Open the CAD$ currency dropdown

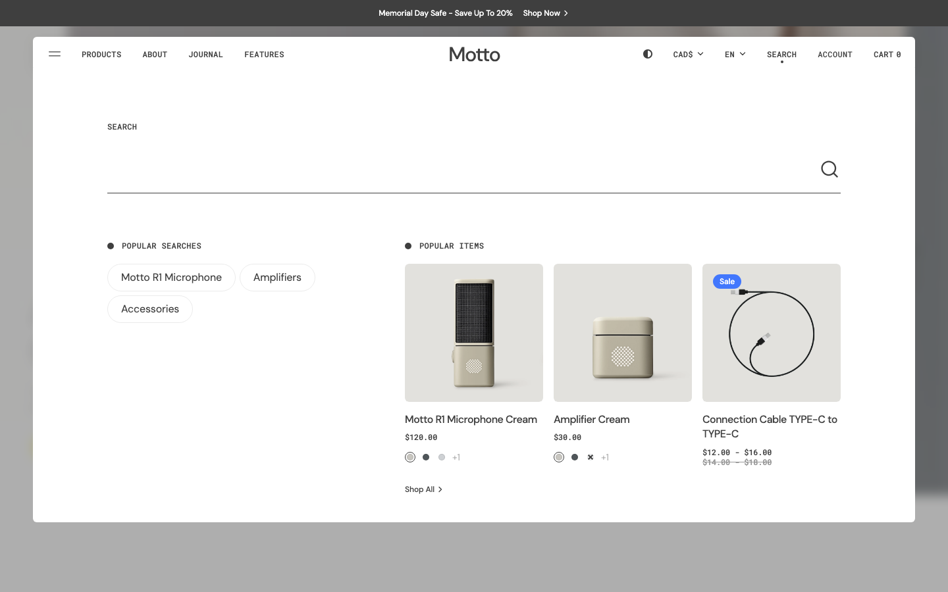(x=688, y=55)
